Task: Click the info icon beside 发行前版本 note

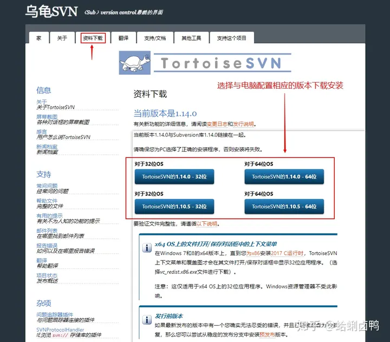Action: pyautogui.click(x=147, y=320)
